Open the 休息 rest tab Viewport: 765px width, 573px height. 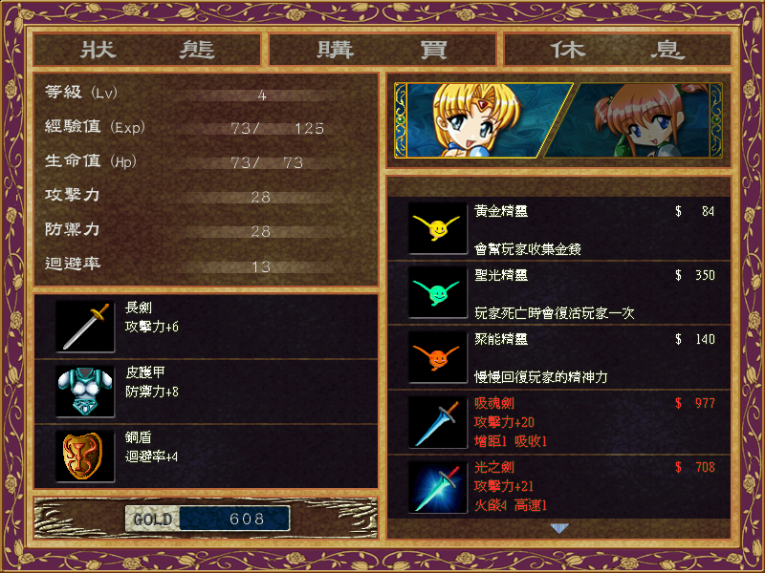tap(618, 50)
